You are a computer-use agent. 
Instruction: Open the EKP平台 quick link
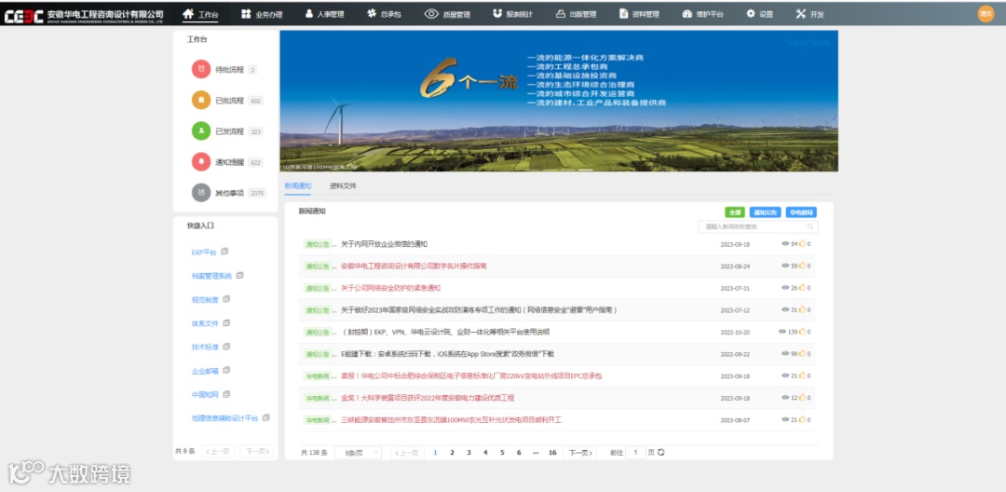[x=204, y=253]
